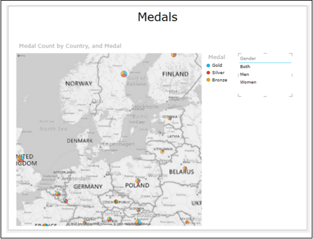
Task: Click the Medal legend heading
Action: tap(217, 57)
